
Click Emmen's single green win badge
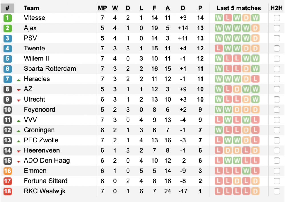tap(247, 171)
